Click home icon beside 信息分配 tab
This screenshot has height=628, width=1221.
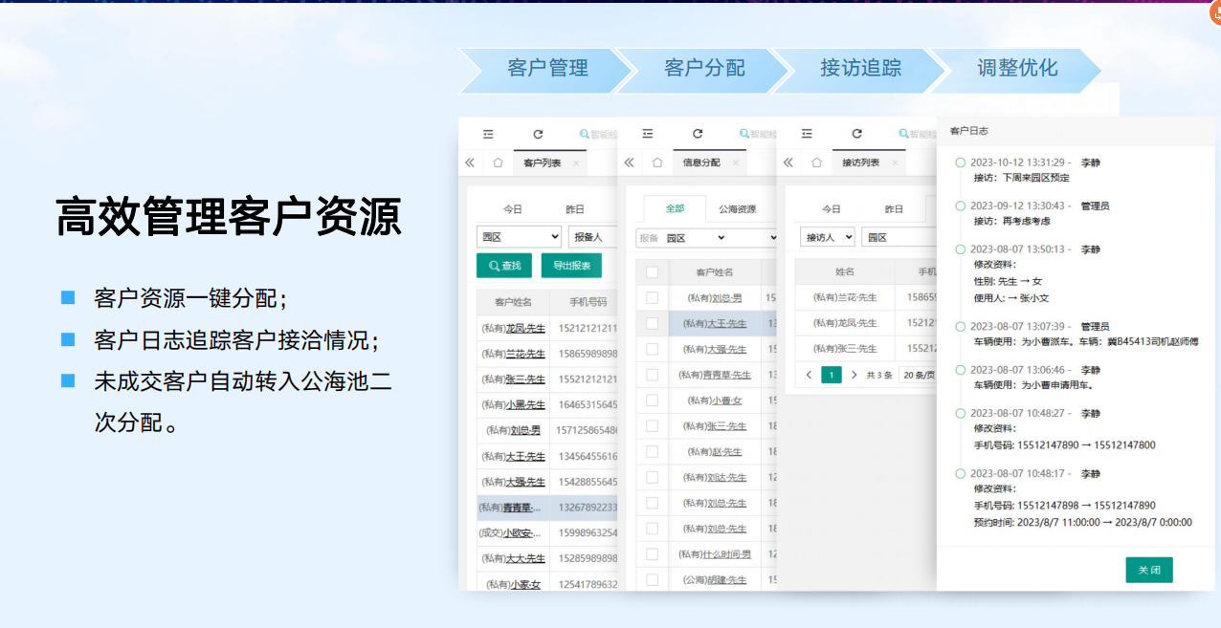point(656,163)
